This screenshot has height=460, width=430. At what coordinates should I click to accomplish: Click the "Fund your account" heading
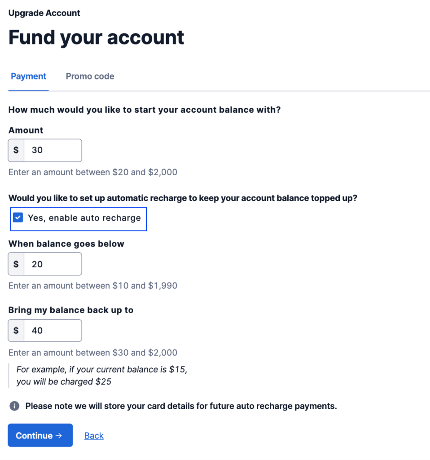point(96,38)
